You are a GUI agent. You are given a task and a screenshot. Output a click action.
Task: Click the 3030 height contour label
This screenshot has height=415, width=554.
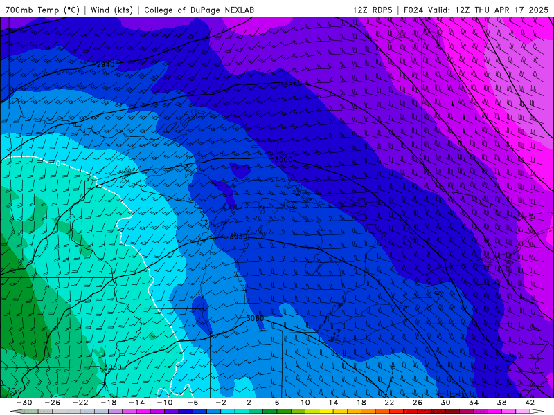(238, 236)
